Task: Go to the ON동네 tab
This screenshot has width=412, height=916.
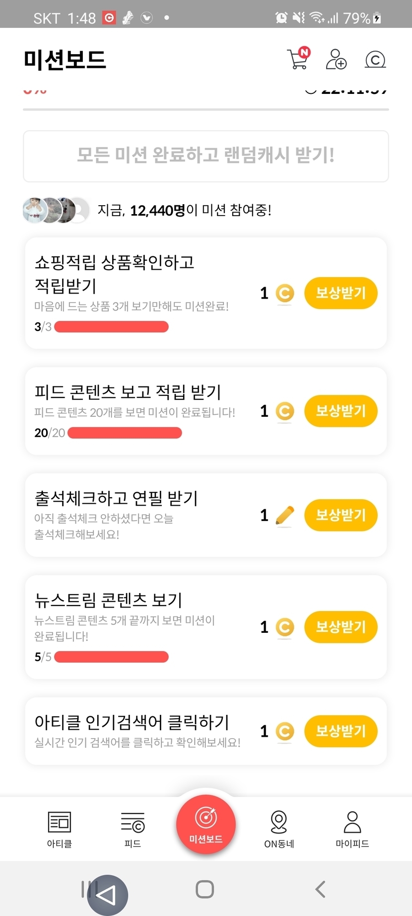Action: click(279, 829)
